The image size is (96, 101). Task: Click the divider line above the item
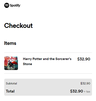pyautogui.click(x=48, y=53)
